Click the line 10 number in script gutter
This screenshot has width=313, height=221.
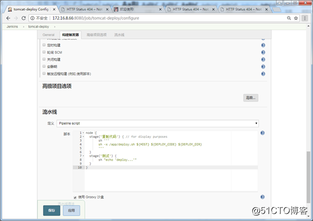80,167
